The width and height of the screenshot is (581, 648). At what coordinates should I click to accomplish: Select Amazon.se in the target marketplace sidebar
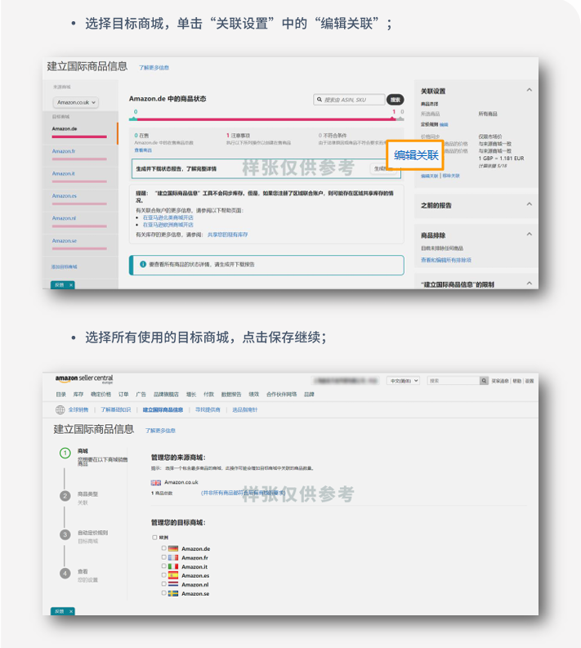point(64,240)
